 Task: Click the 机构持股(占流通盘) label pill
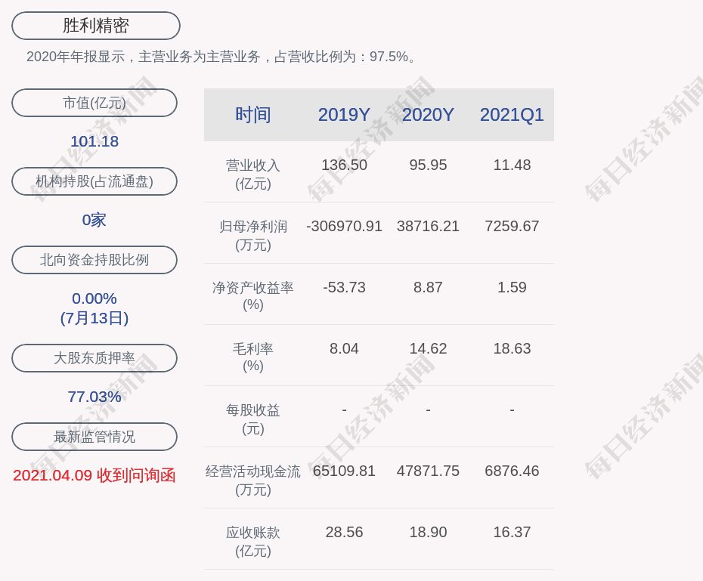(x=94, y=181)
